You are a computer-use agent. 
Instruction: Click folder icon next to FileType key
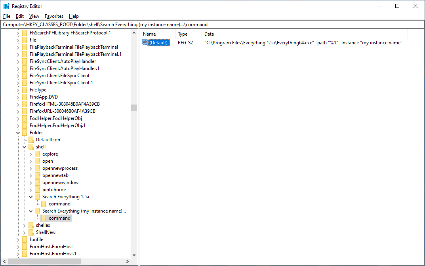point(25,90)
